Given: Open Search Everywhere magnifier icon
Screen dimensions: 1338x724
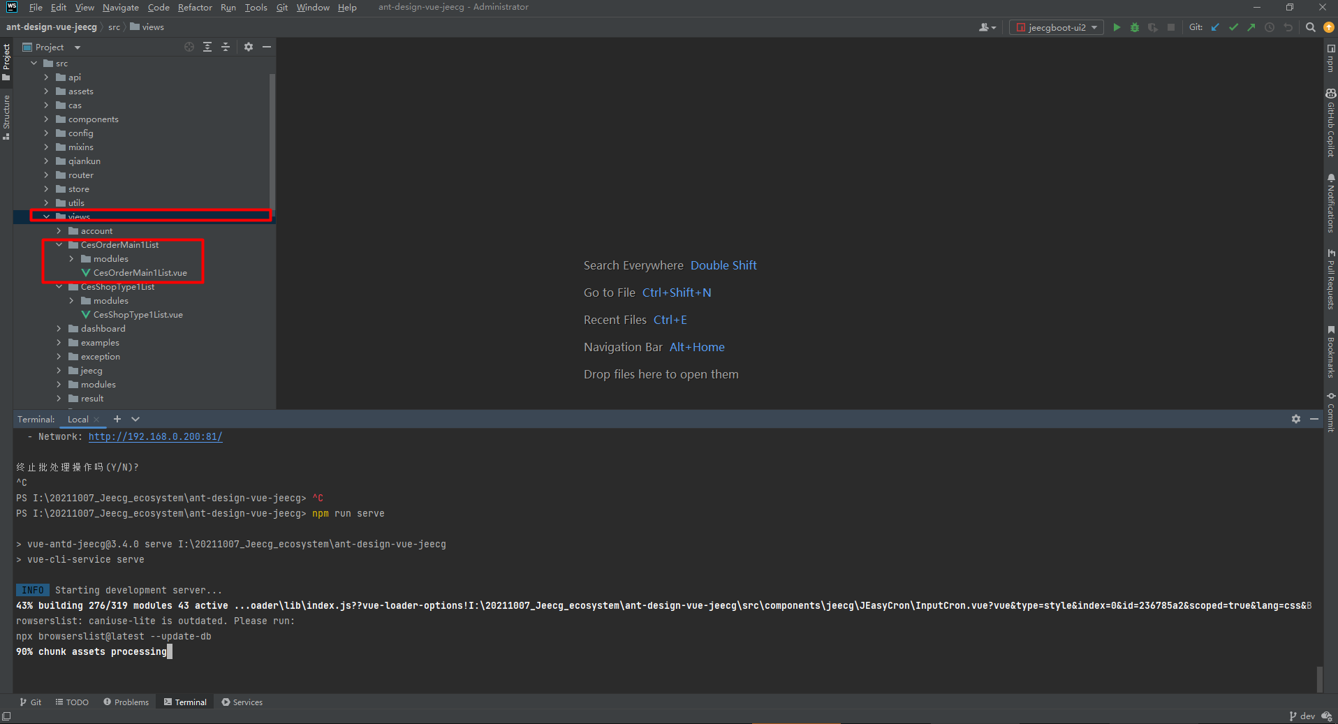Looking at the screenshot, I should 1311,27.
